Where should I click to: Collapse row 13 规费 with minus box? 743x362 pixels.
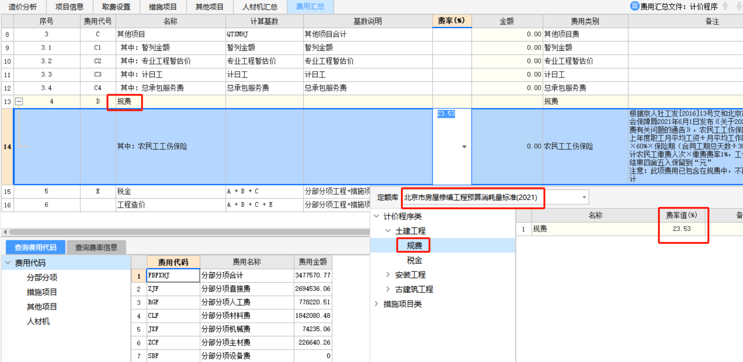(19, 101)
